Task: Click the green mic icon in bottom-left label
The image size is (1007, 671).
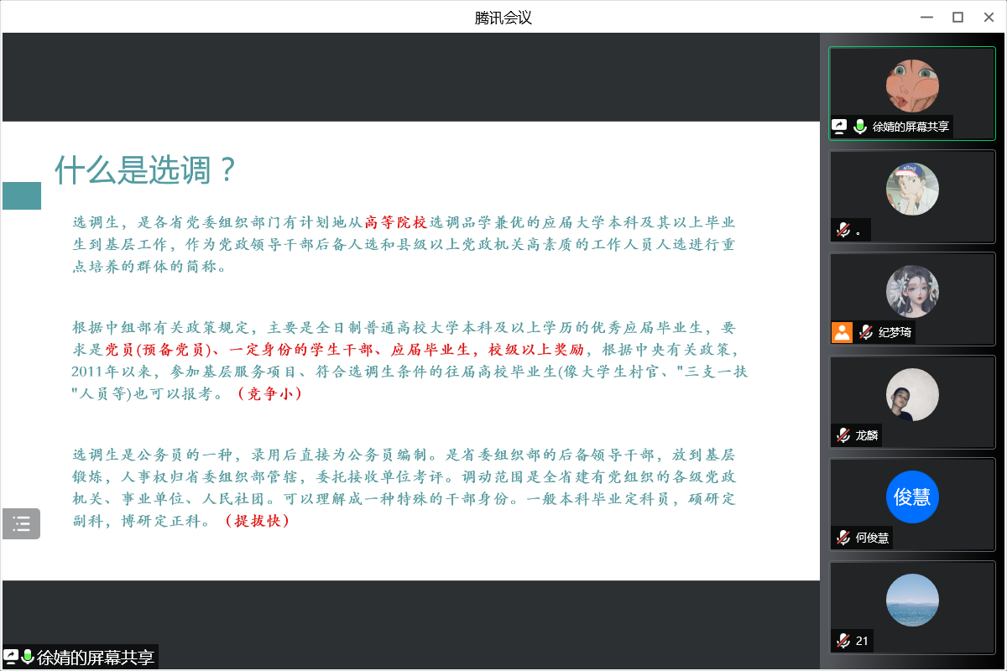Action: pos(28,657)
